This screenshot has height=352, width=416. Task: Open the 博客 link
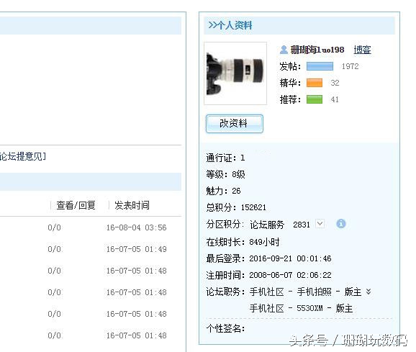point(362,50)
